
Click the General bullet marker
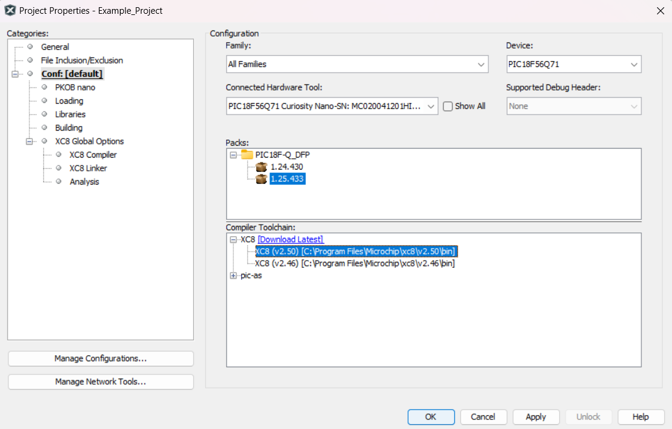click(x=30, y=47)
